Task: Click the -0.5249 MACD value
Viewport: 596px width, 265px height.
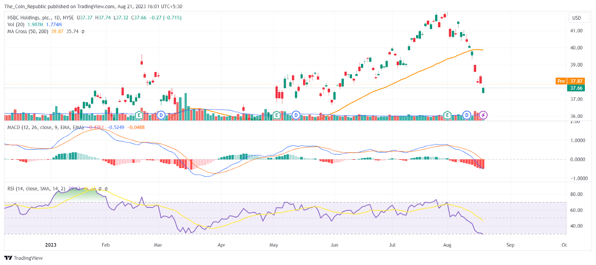Action: pyautogui.click(x=116, y=127)
